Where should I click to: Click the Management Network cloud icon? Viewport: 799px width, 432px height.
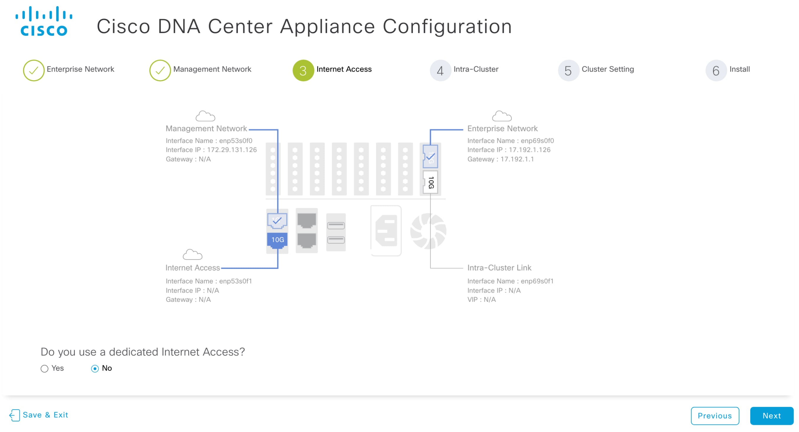coord(205,116)
